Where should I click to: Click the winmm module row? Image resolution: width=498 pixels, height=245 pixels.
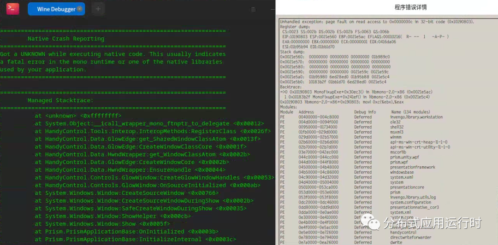pyautogui.click(x=341, y=137)
